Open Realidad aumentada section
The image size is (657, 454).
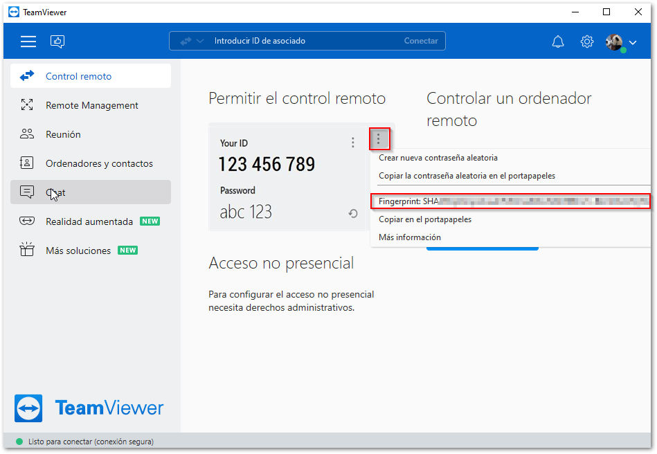[91, 221]
